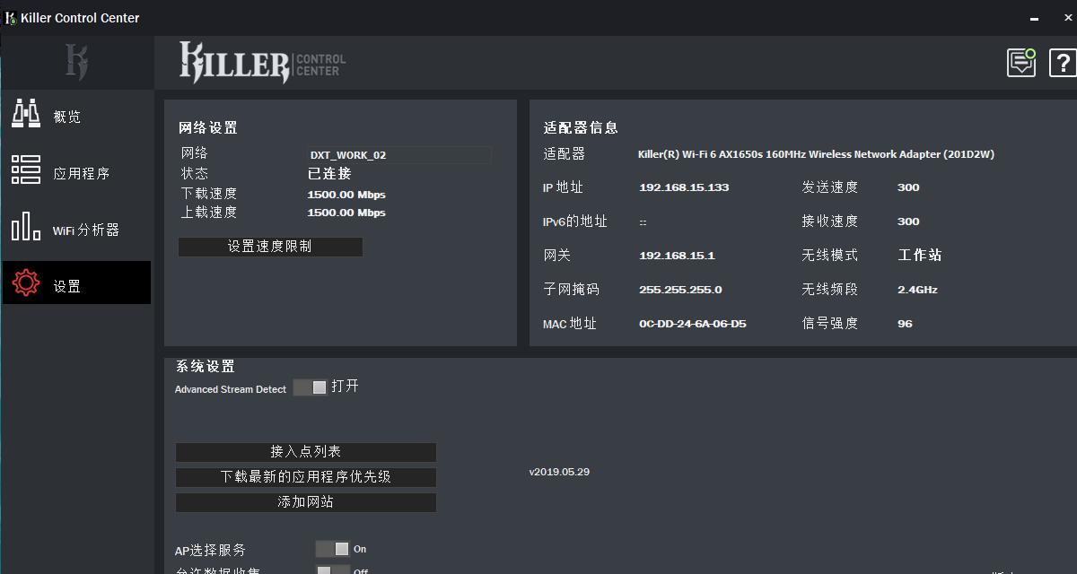Click the 接收速度 value 300

[x=908, y=222]
